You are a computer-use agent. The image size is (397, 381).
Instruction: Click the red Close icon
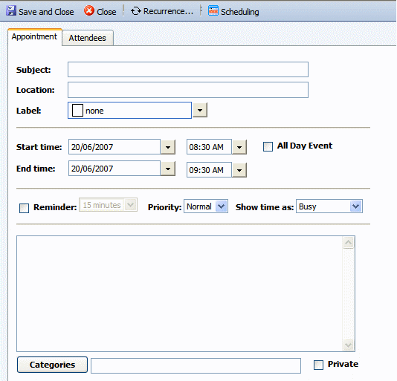[89, 11]
